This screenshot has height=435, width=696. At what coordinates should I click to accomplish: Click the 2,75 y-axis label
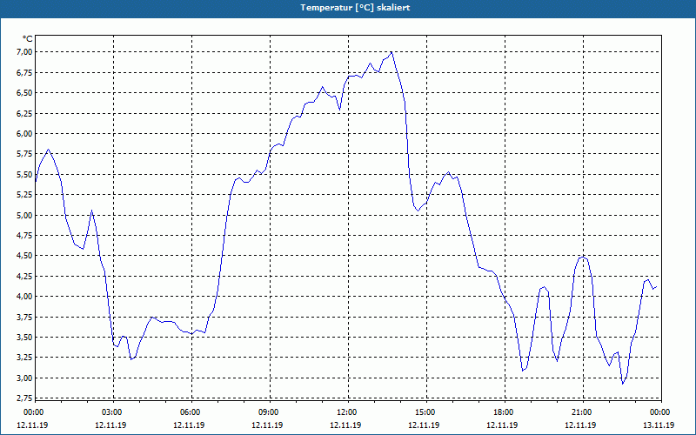(x=25, y=398)
